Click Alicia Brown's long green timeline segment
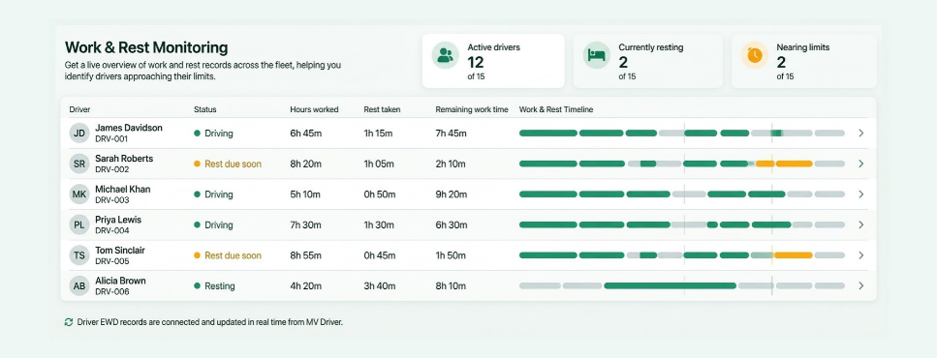 point(670,285)
